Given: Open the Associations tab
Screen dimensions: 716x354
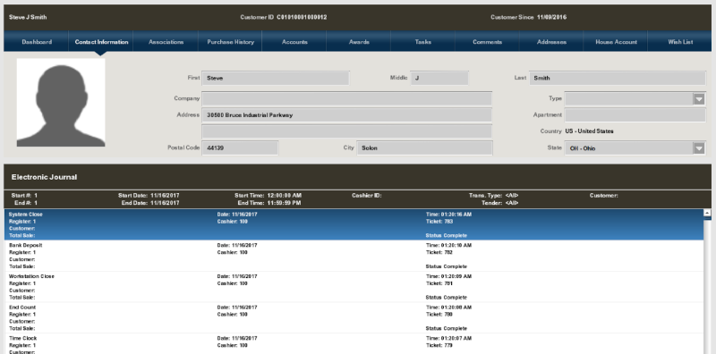Looking at the screenshot, I should 166,41.
